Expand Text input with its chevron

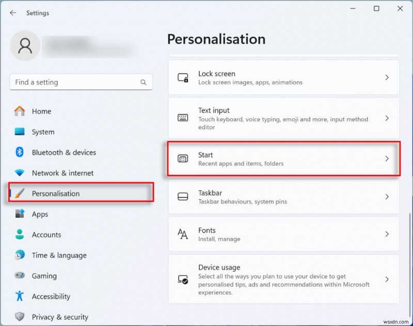[387, 118]
